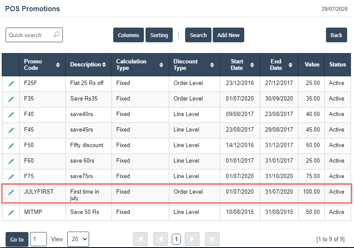This screenshot has height=248, width=354.
Task: Go to the last page with pagination arrow
Action: tap(212, 239)
